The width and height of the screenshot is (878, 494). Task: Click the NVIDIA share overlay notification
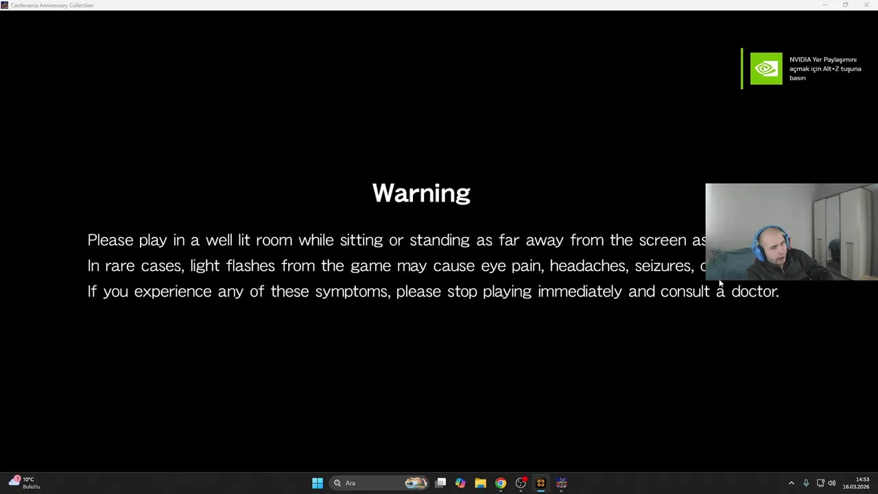[804, 69]
